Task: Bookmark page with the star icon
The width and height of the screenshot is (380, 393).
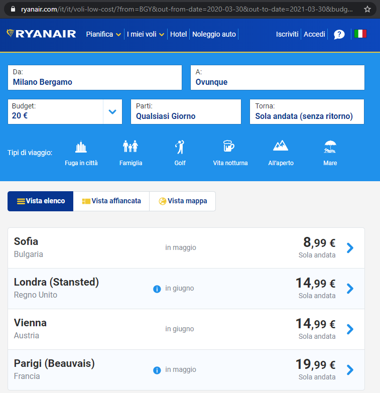Action: [367, 9]
